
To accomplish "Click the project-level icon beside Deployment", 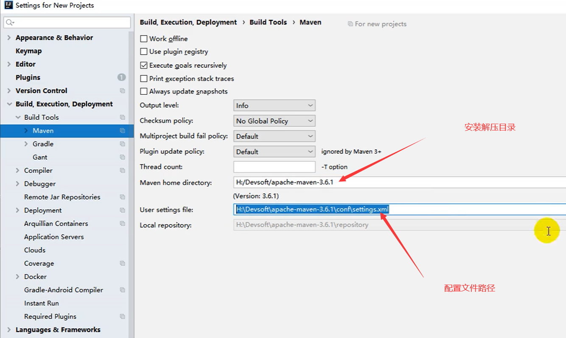I will [123, 210].
